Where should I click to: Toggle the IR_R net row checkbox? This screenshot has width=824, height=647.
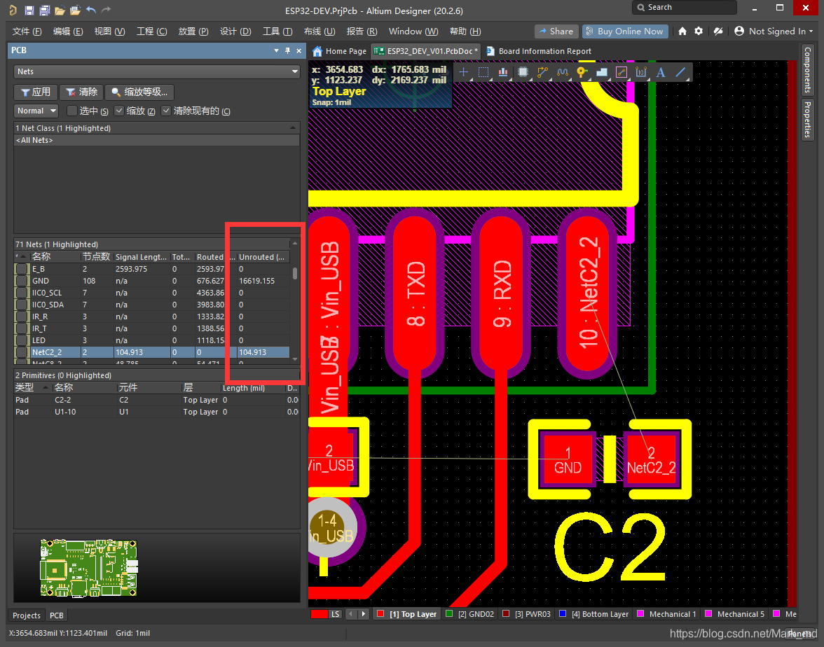22,316
